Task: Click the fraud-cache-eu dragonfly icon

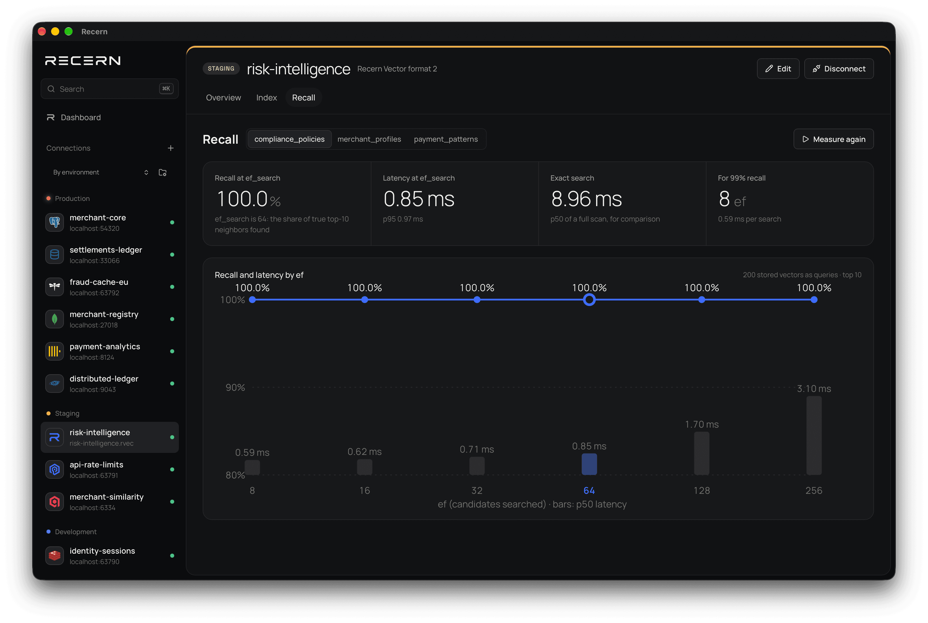Action: 55,287
